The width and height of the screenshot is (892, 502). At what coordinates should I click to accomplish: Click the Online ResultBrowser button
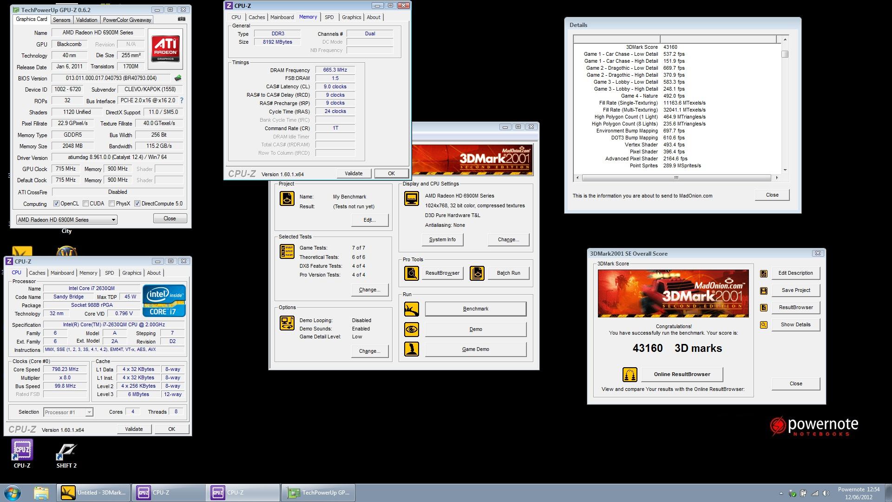[x=682, y=374]
